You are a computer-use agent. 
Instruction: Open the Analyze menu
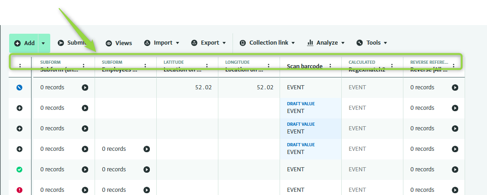pos(326,43)
